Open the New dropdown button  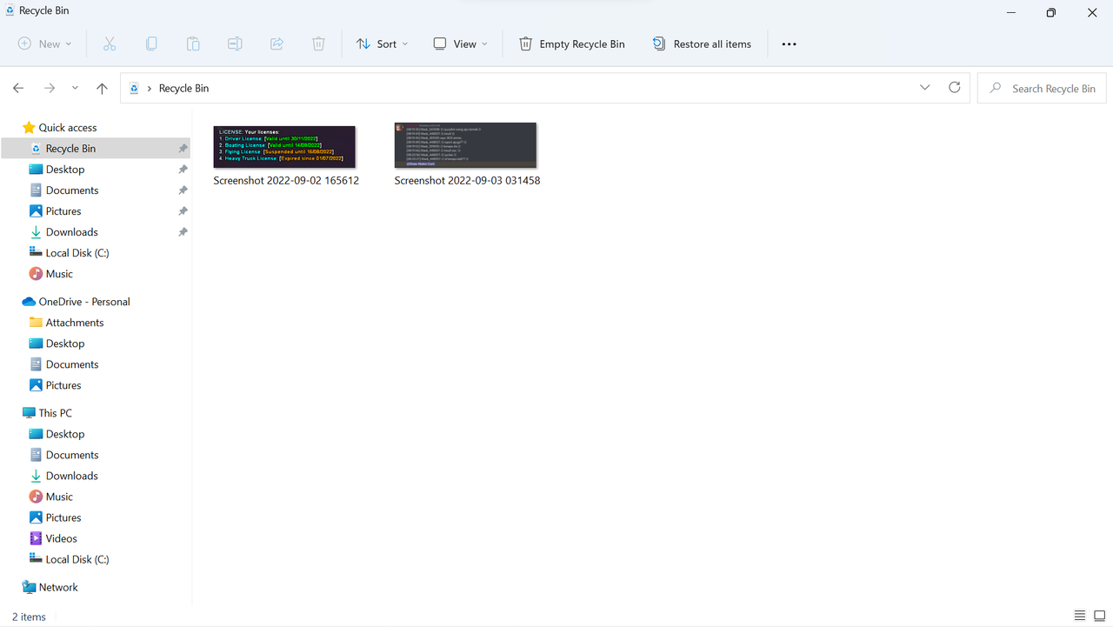(45, 43)
